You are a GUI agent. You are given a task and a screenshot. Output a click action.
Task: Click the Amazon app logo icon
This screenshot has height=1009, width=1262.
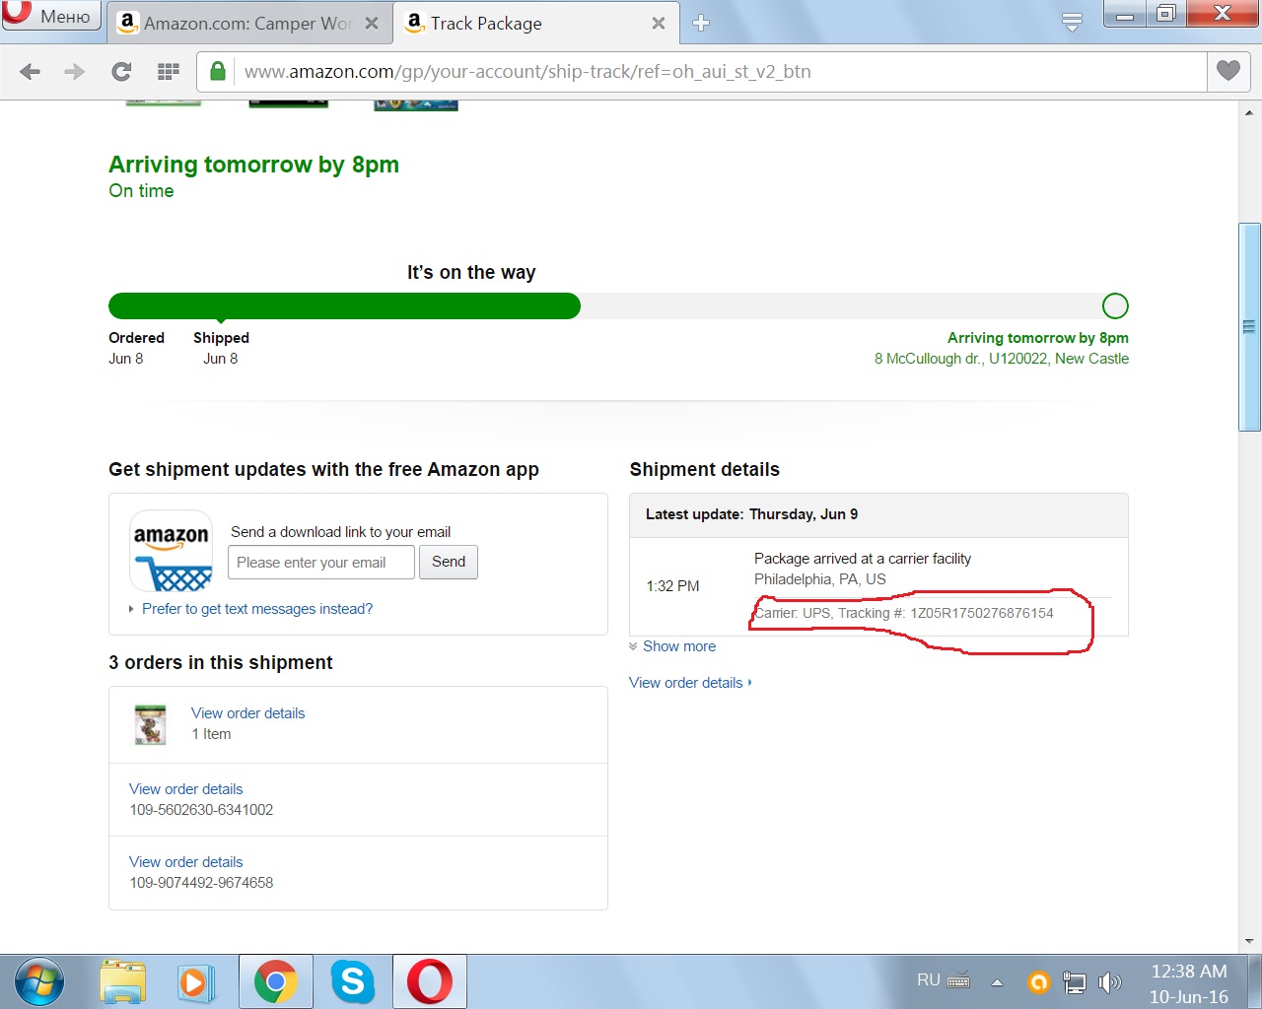click(172, 551)
